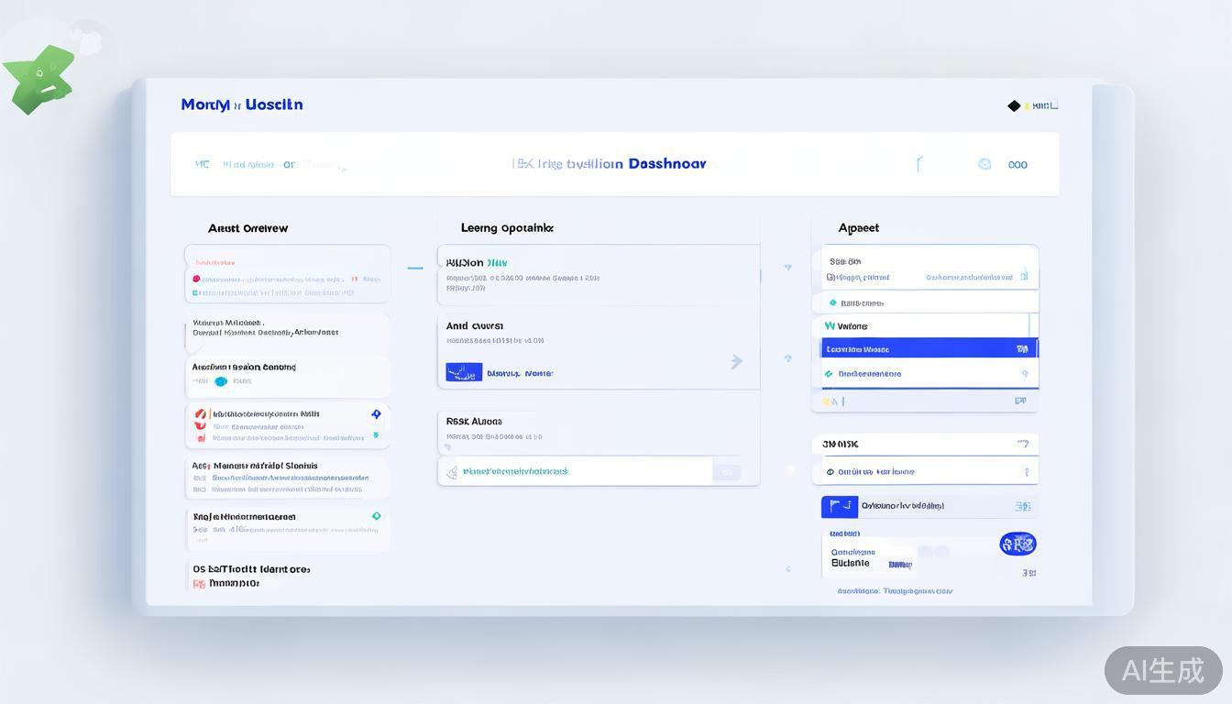Click the circular icon in the top bar
This screenshot has height=704, width=1232.
(x=984, y=164)
